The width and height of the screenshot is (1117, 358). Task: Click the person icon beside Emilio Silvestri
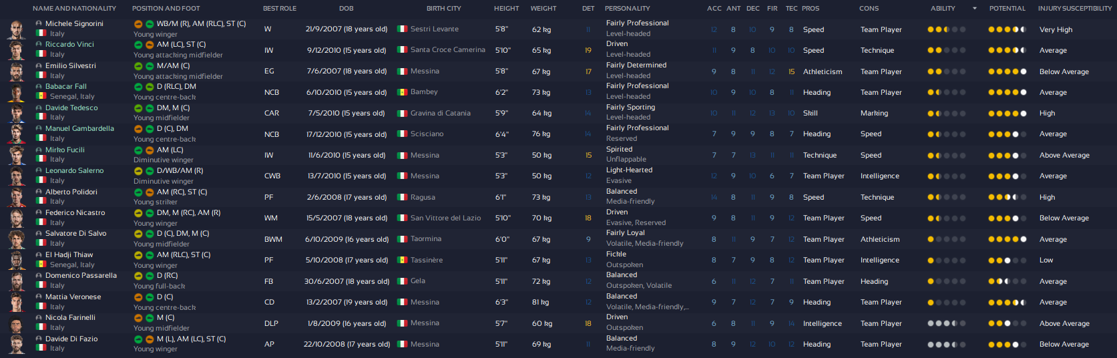click(x=39, y=65)
